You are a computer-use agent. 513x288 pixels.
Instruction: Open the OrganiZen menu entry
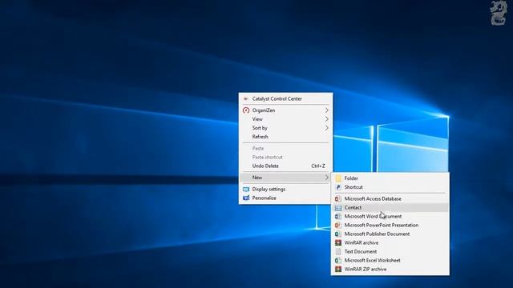pos(285,110)
